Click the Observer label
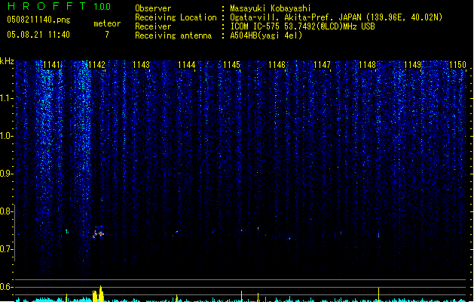 tap(153, 8)
